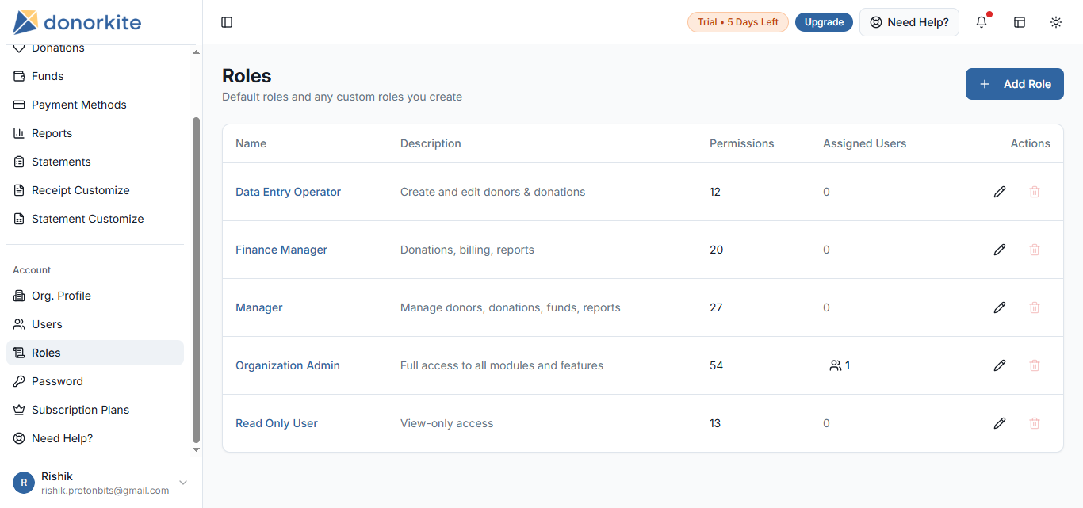Click the Trial 5 Days Left badge
Viewport: 1083px width, 508px height.
(737, 22)
